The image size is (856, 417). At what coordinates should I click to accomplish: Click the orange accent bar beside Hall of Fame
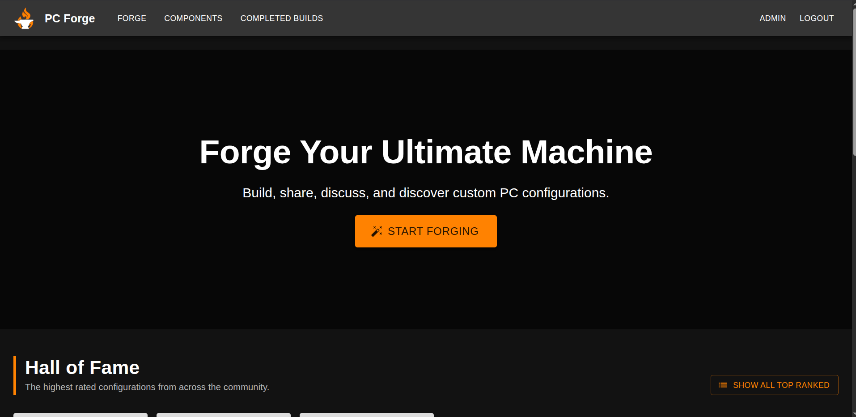pos(15,375)
